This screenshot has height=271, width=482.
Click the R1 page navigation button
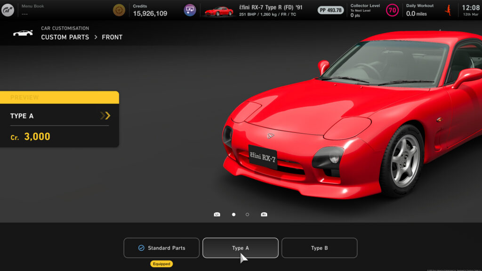(x=264, y=214)
